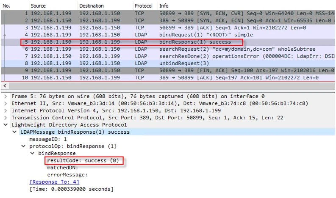Collapse the LDAPMessage bindResponse(1) node
Viewport: 336px width, 198px height.
tap(14, 132)
